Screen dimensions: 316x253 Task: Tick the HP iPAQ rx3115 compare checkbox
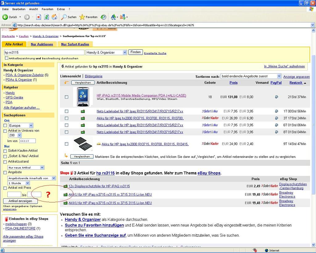pos(67,97)
